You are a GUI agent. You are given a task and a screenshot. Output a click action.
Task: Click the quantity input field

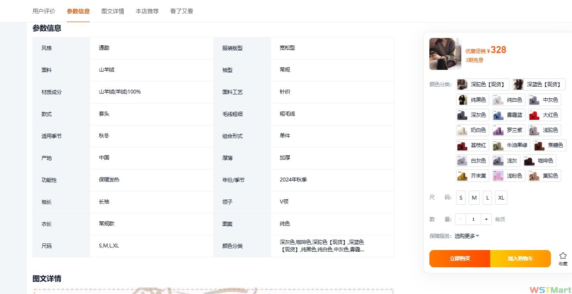[473, 219]
